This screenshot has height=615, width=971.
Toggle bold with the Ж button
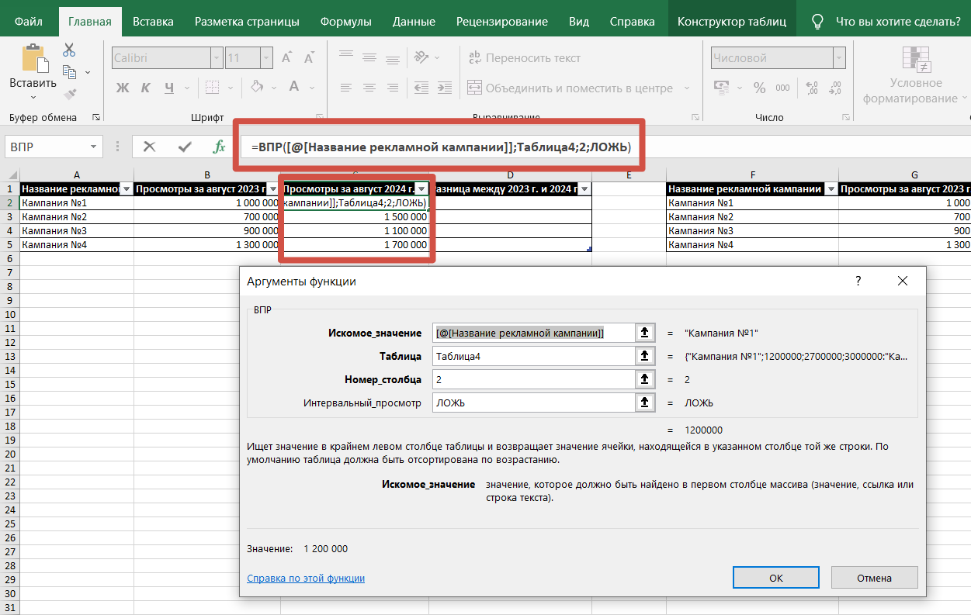[x=122, y=88]
